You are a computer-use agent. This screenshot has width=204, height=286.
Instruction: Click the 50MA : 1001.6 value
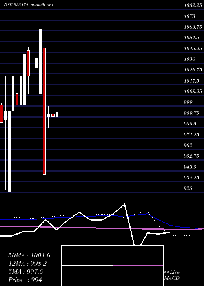(29, 255)
